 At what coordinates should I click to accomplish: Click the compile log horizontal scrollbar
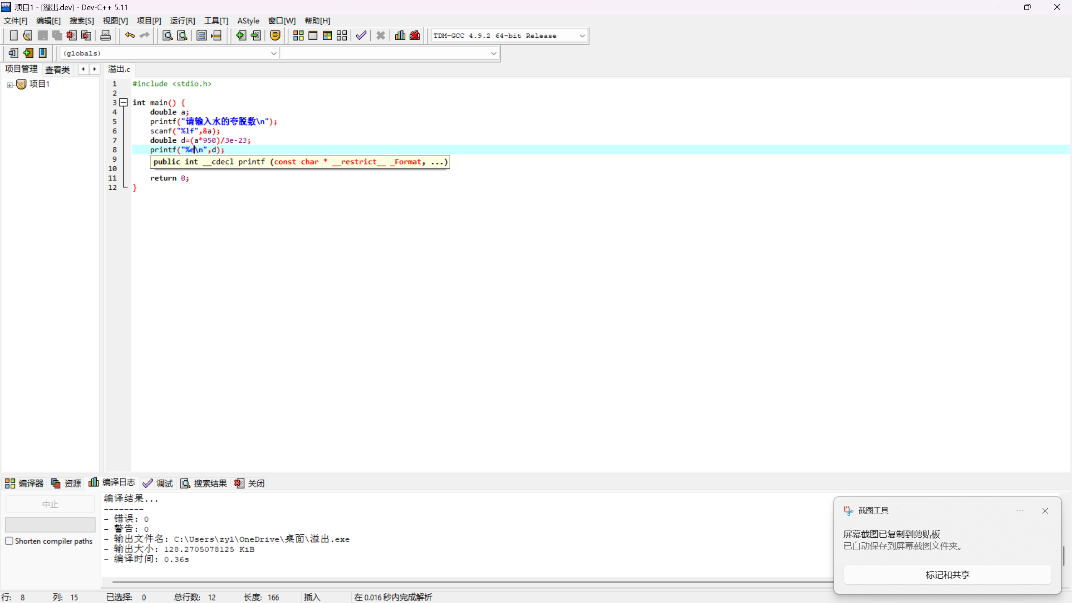click(x=461, y=582)
